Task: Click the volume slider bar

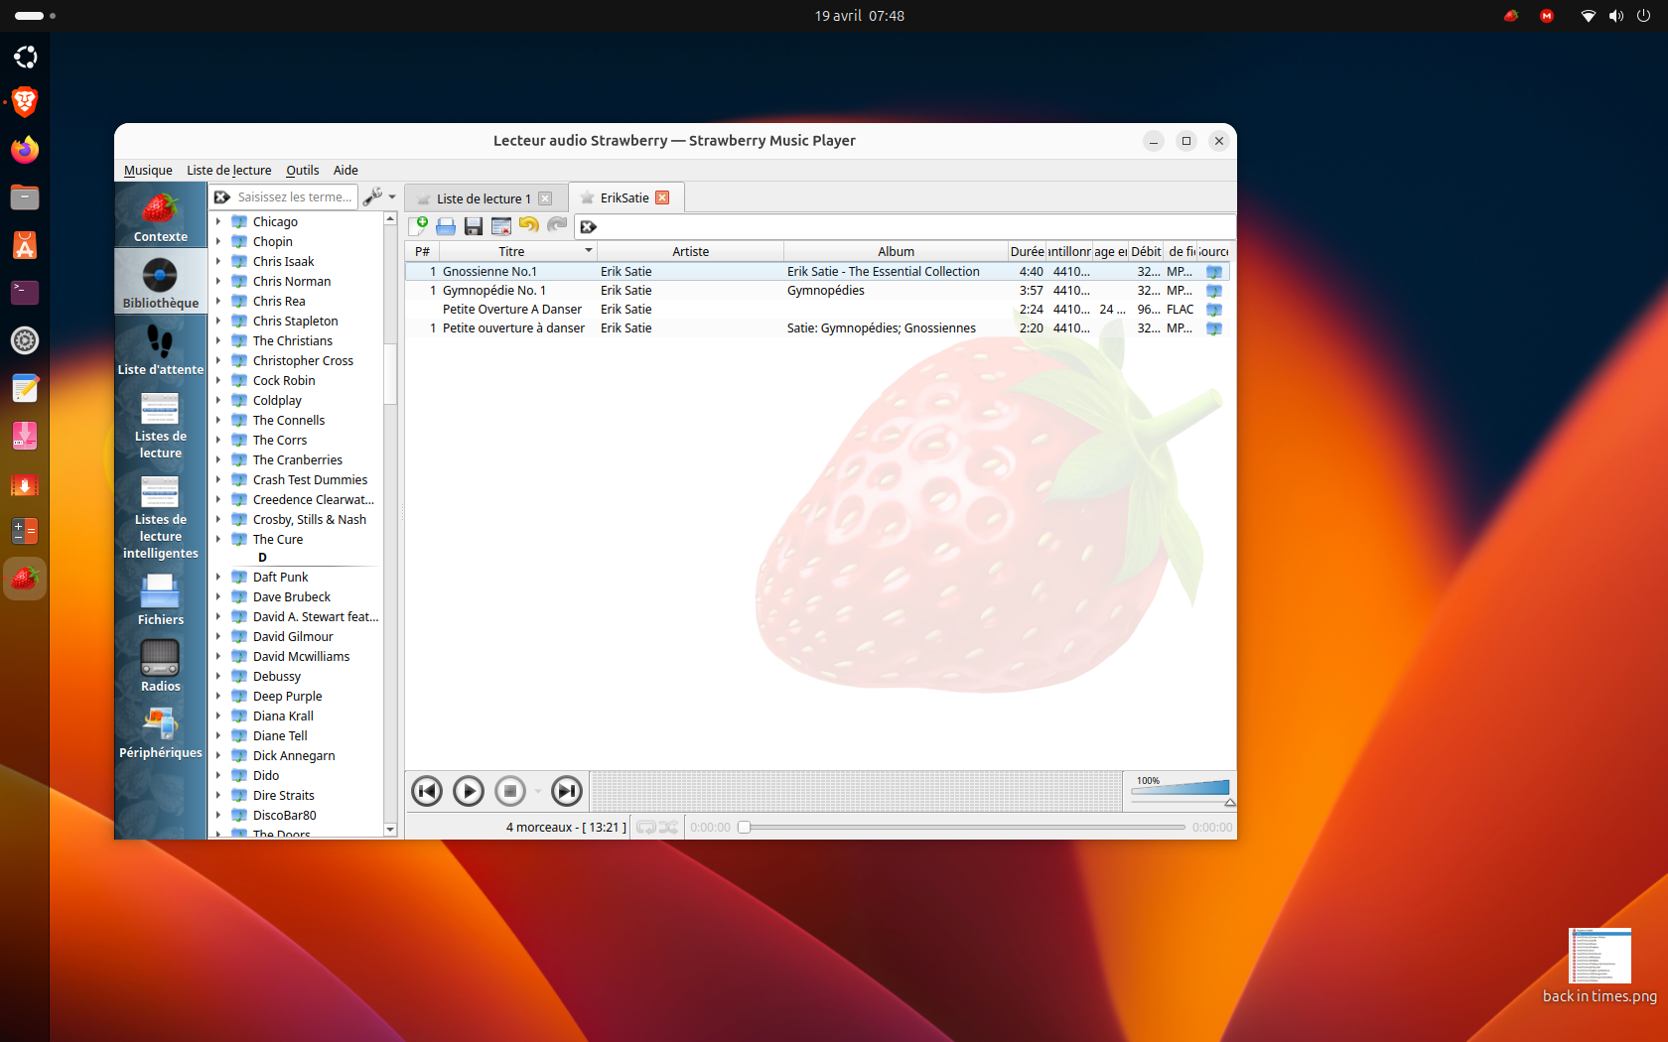Action: point(1181,790)
